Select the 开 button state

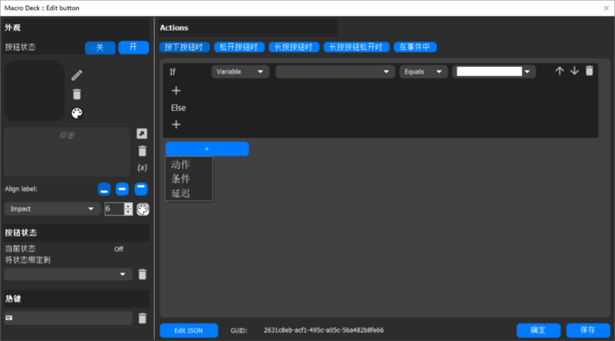133,47
